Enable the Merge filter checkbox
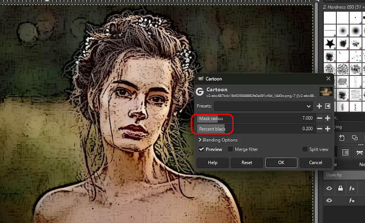365x223 pixels. coord(230,149)
